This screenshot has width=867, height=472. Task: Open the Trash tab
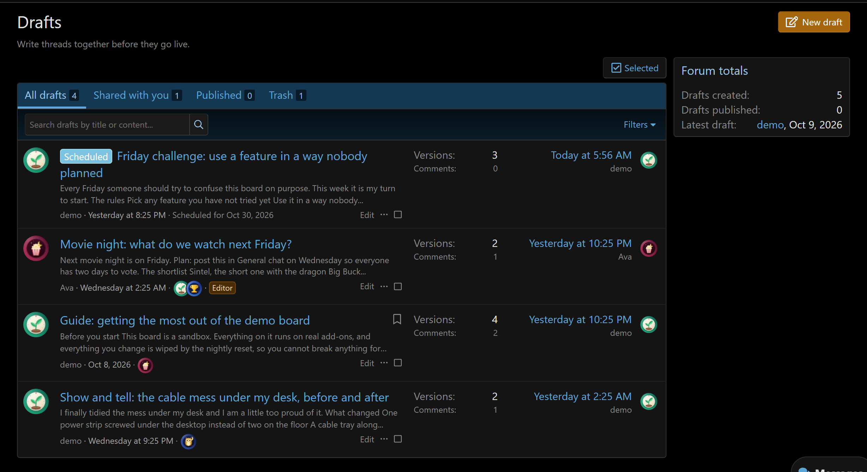(x=287, y=95)
